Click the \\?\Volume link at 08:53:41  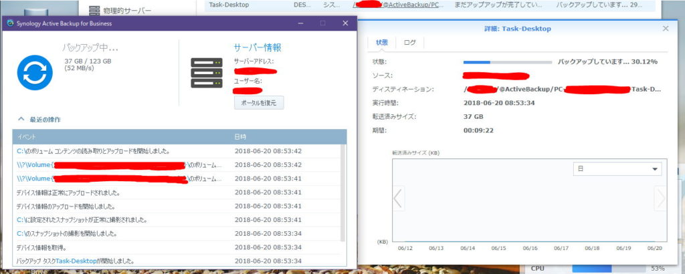102,179
